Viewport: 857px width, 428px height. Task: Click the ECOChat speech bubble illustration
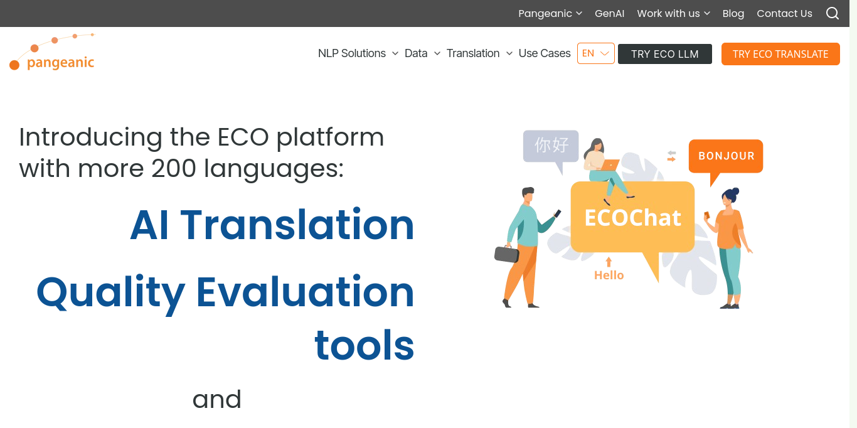pos(632,218)
